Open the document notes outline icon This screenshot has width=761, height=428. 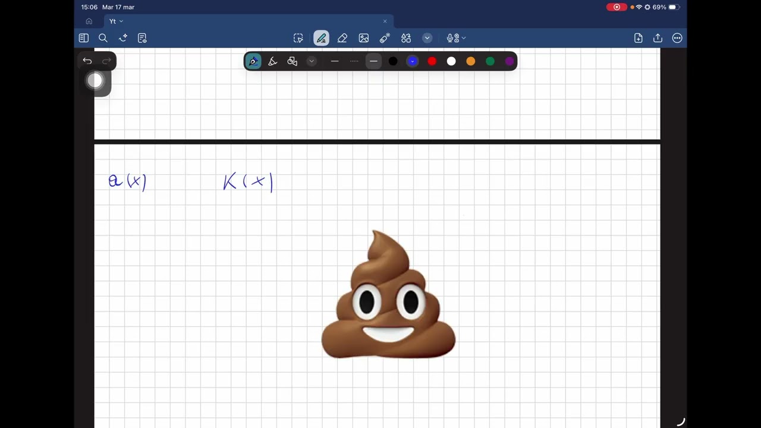tap(142, 38)
